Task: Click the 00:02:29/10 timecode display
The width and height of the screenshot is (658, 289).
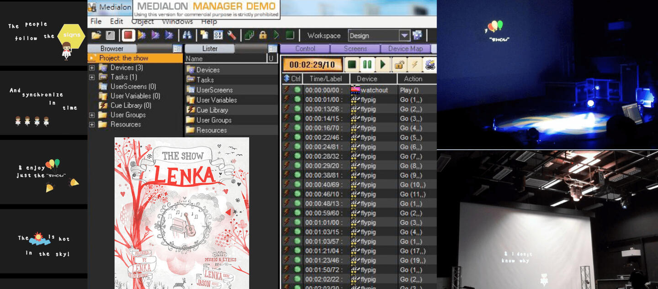Action: (x=312, y=65)
